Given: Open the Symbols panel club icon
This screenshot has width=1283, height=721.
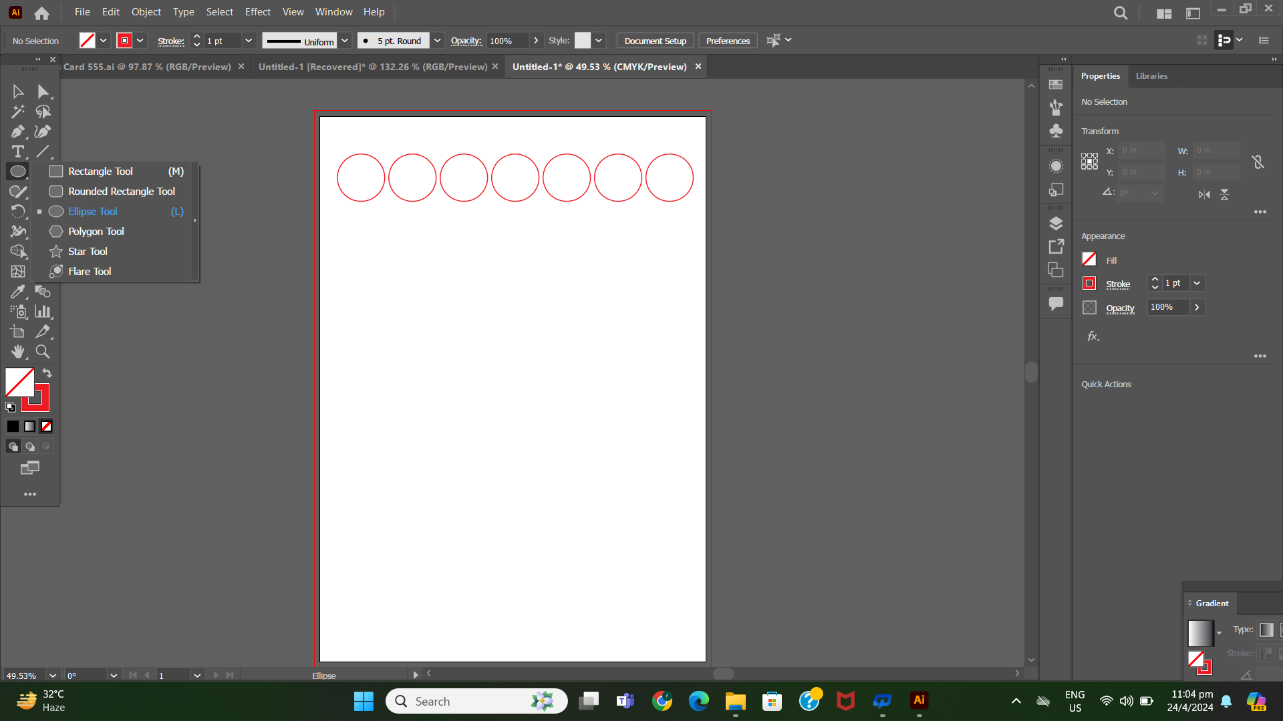Looking at the screenshot, I should pyautogui.click(x=1056, y=131).
